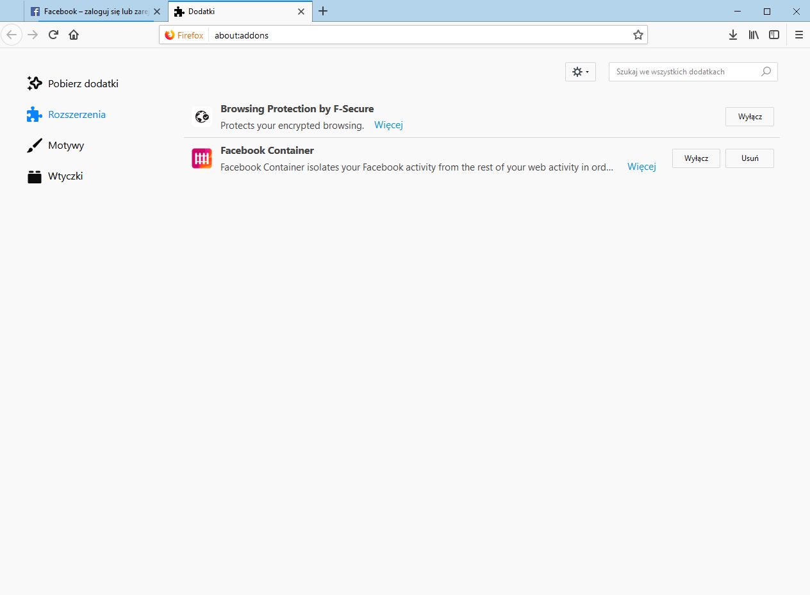The image size is (810, 595).
Task: Remove the Facebook Container extension
Action: click(x=750, y=158)
